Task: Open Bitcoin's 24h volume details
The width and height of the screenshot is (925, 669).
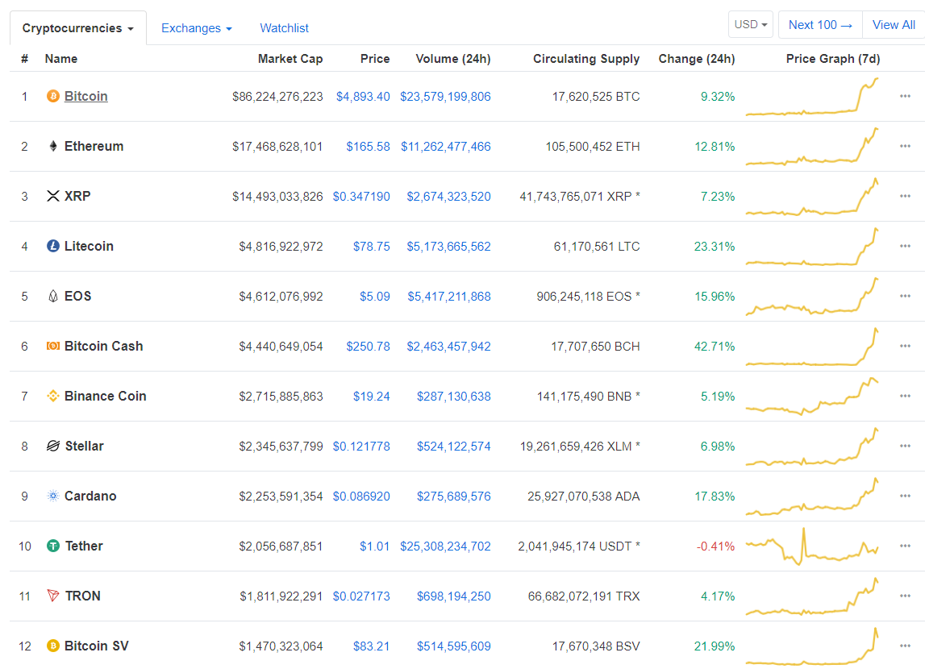Action: pos(445,96)
